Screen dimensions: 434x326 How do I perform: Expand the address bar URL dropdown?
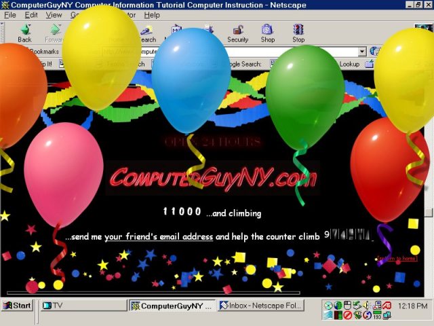tap(361, 52)
